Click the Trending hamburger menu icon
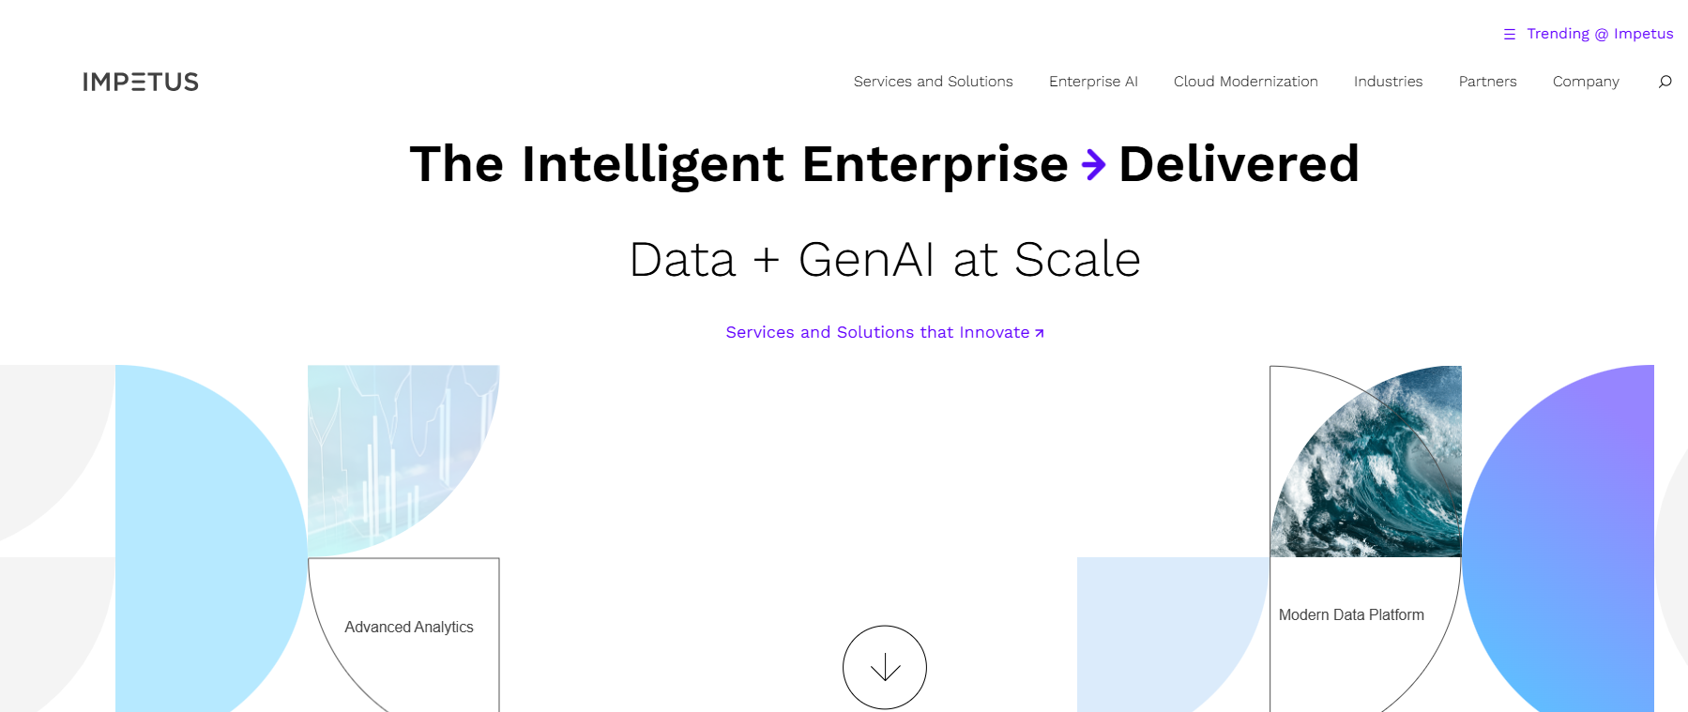This screenshot has width=1688, height=712. (1509, 35)
